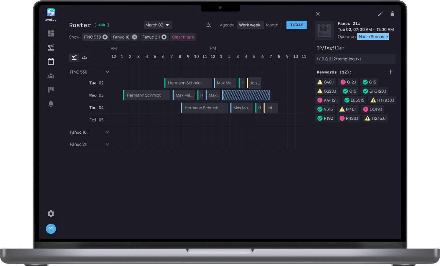Open the notifications bell icon
The height and width of the screenshot is (266, 440).
pyautogui.click(x=51, y=104)
